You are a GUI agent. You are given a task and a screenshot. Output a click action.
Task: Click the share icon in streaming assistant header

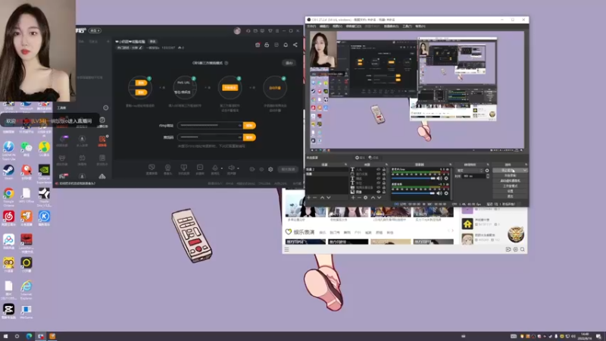coord(295,45)
